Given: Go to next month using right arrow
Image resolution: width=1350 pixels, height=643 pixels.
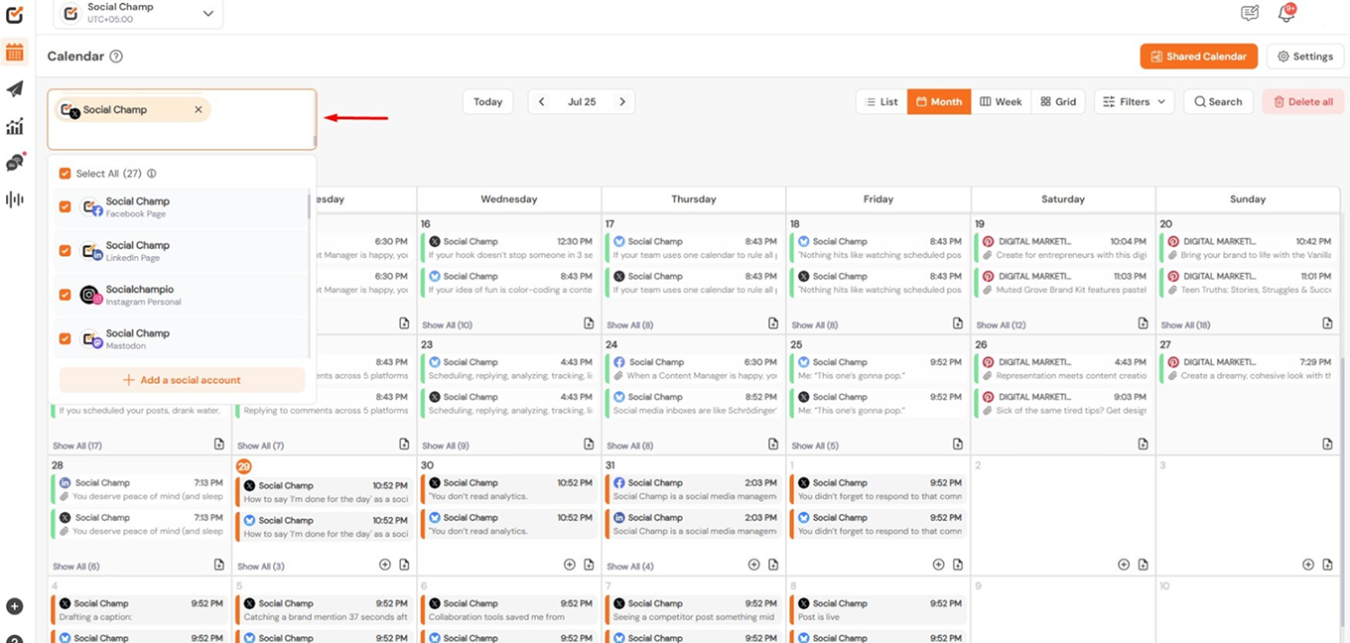Looking at the screenshot, I should (622, 102).
